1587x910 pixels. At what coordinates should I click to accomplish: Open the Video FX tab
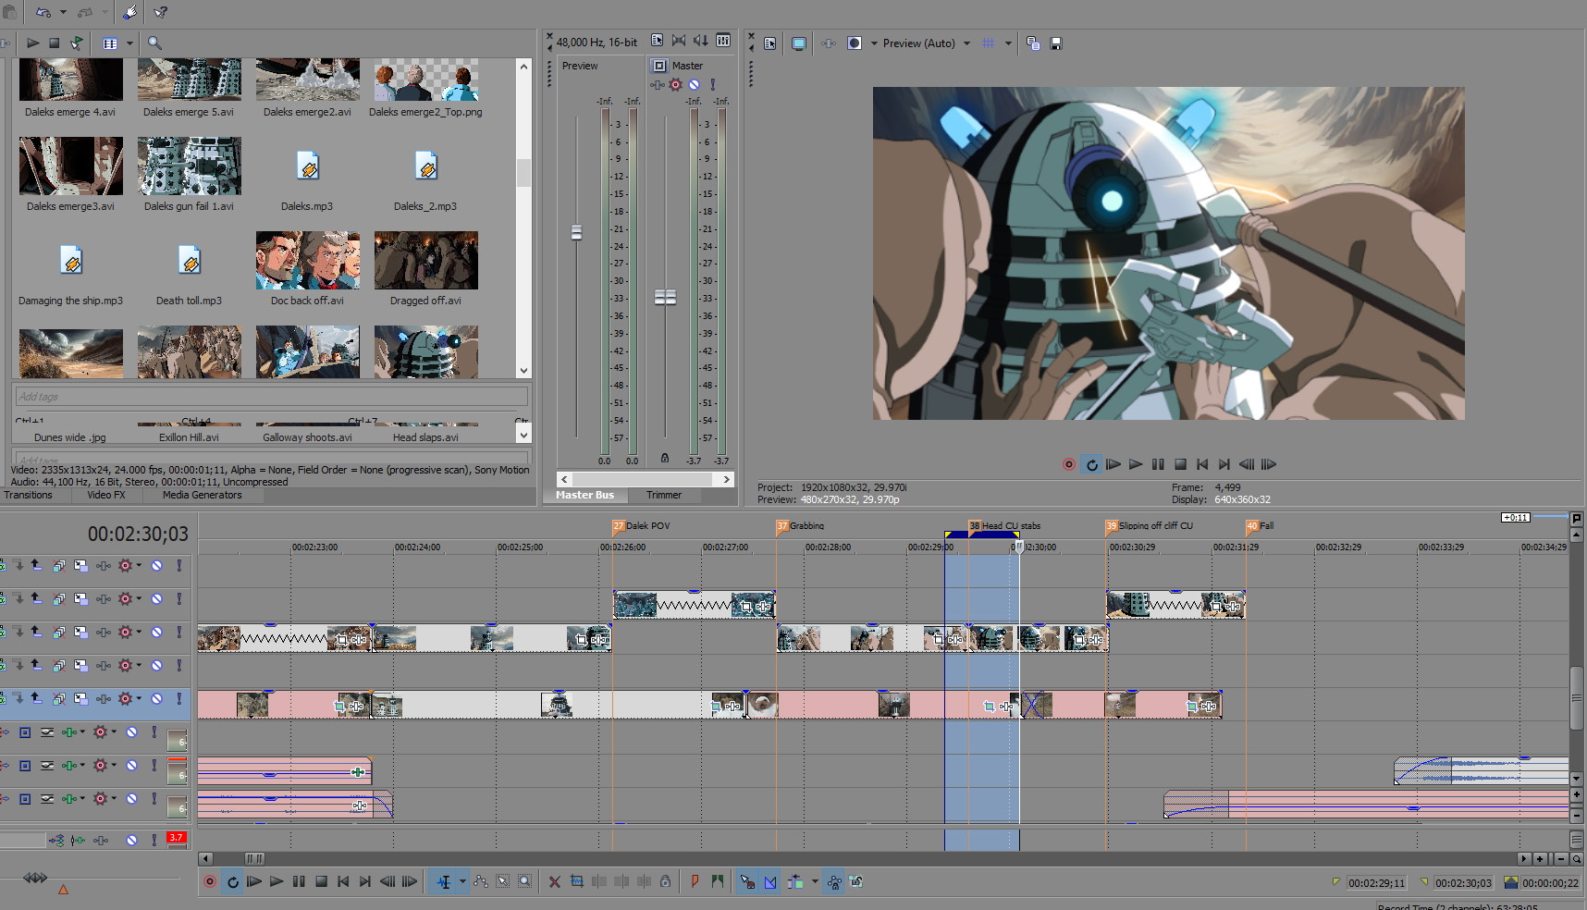(x=106, y=495)
